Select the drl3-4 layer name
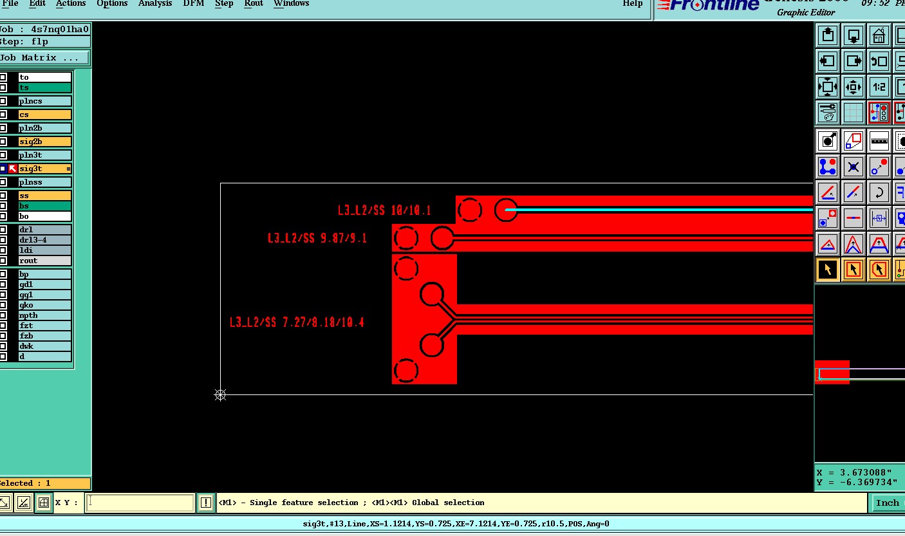Image resolution: width=905 pixels, height=536 pixels. pyautogui.click(x=44, y=240)
